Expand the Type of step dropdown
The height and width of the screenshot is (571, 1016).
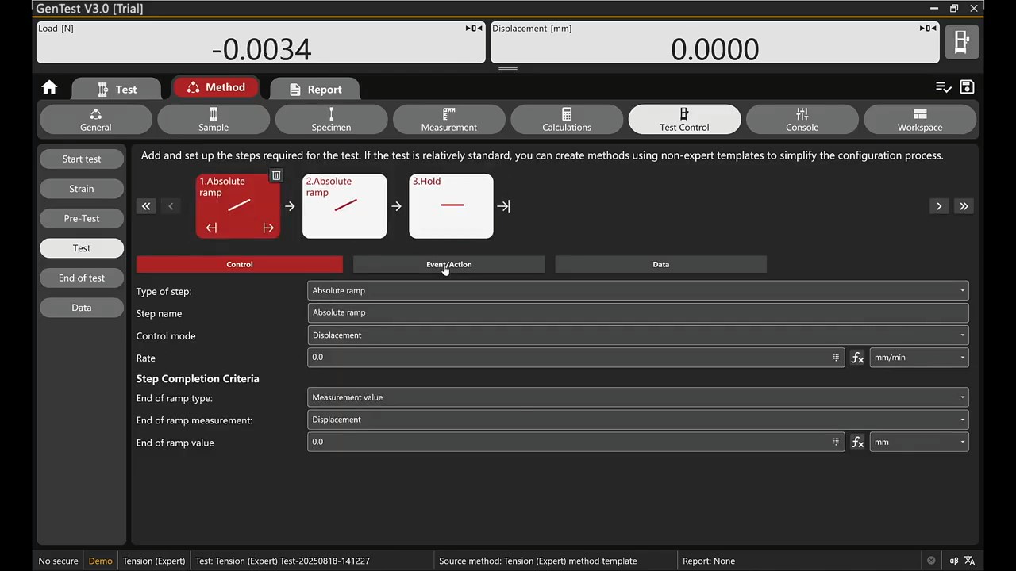637,291
